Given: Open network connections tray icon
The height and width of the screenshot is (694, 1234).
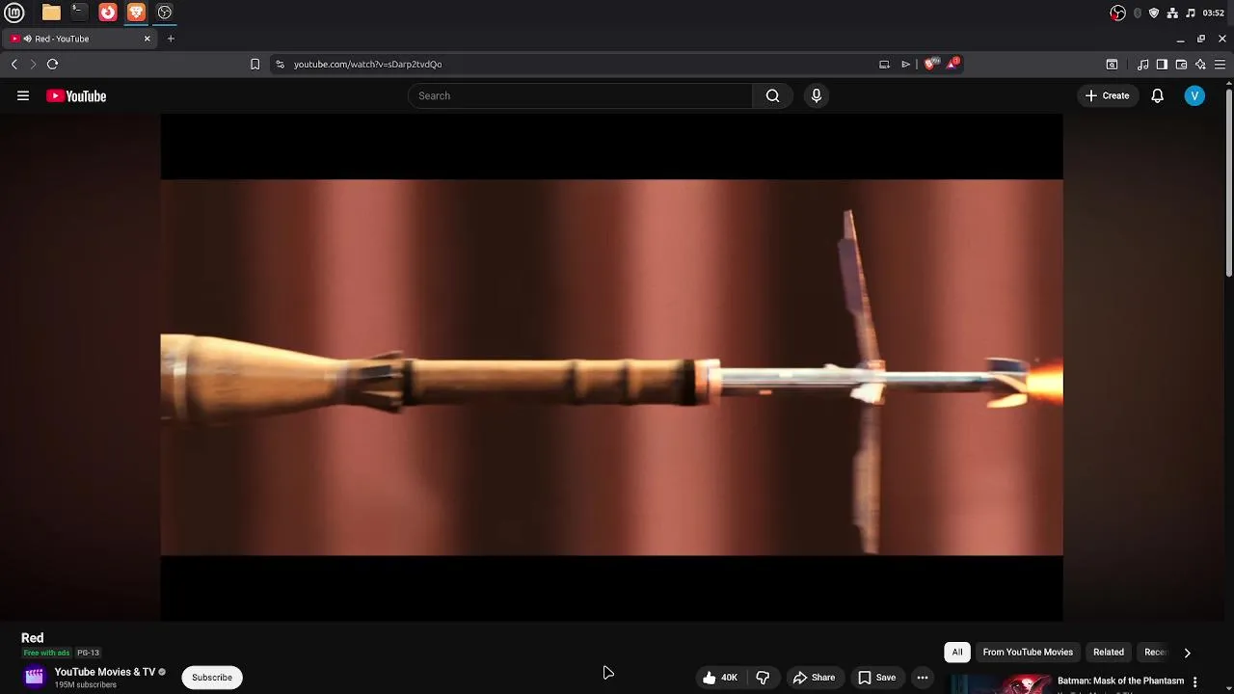Looking at the screenshot, I should (1172, 13).
